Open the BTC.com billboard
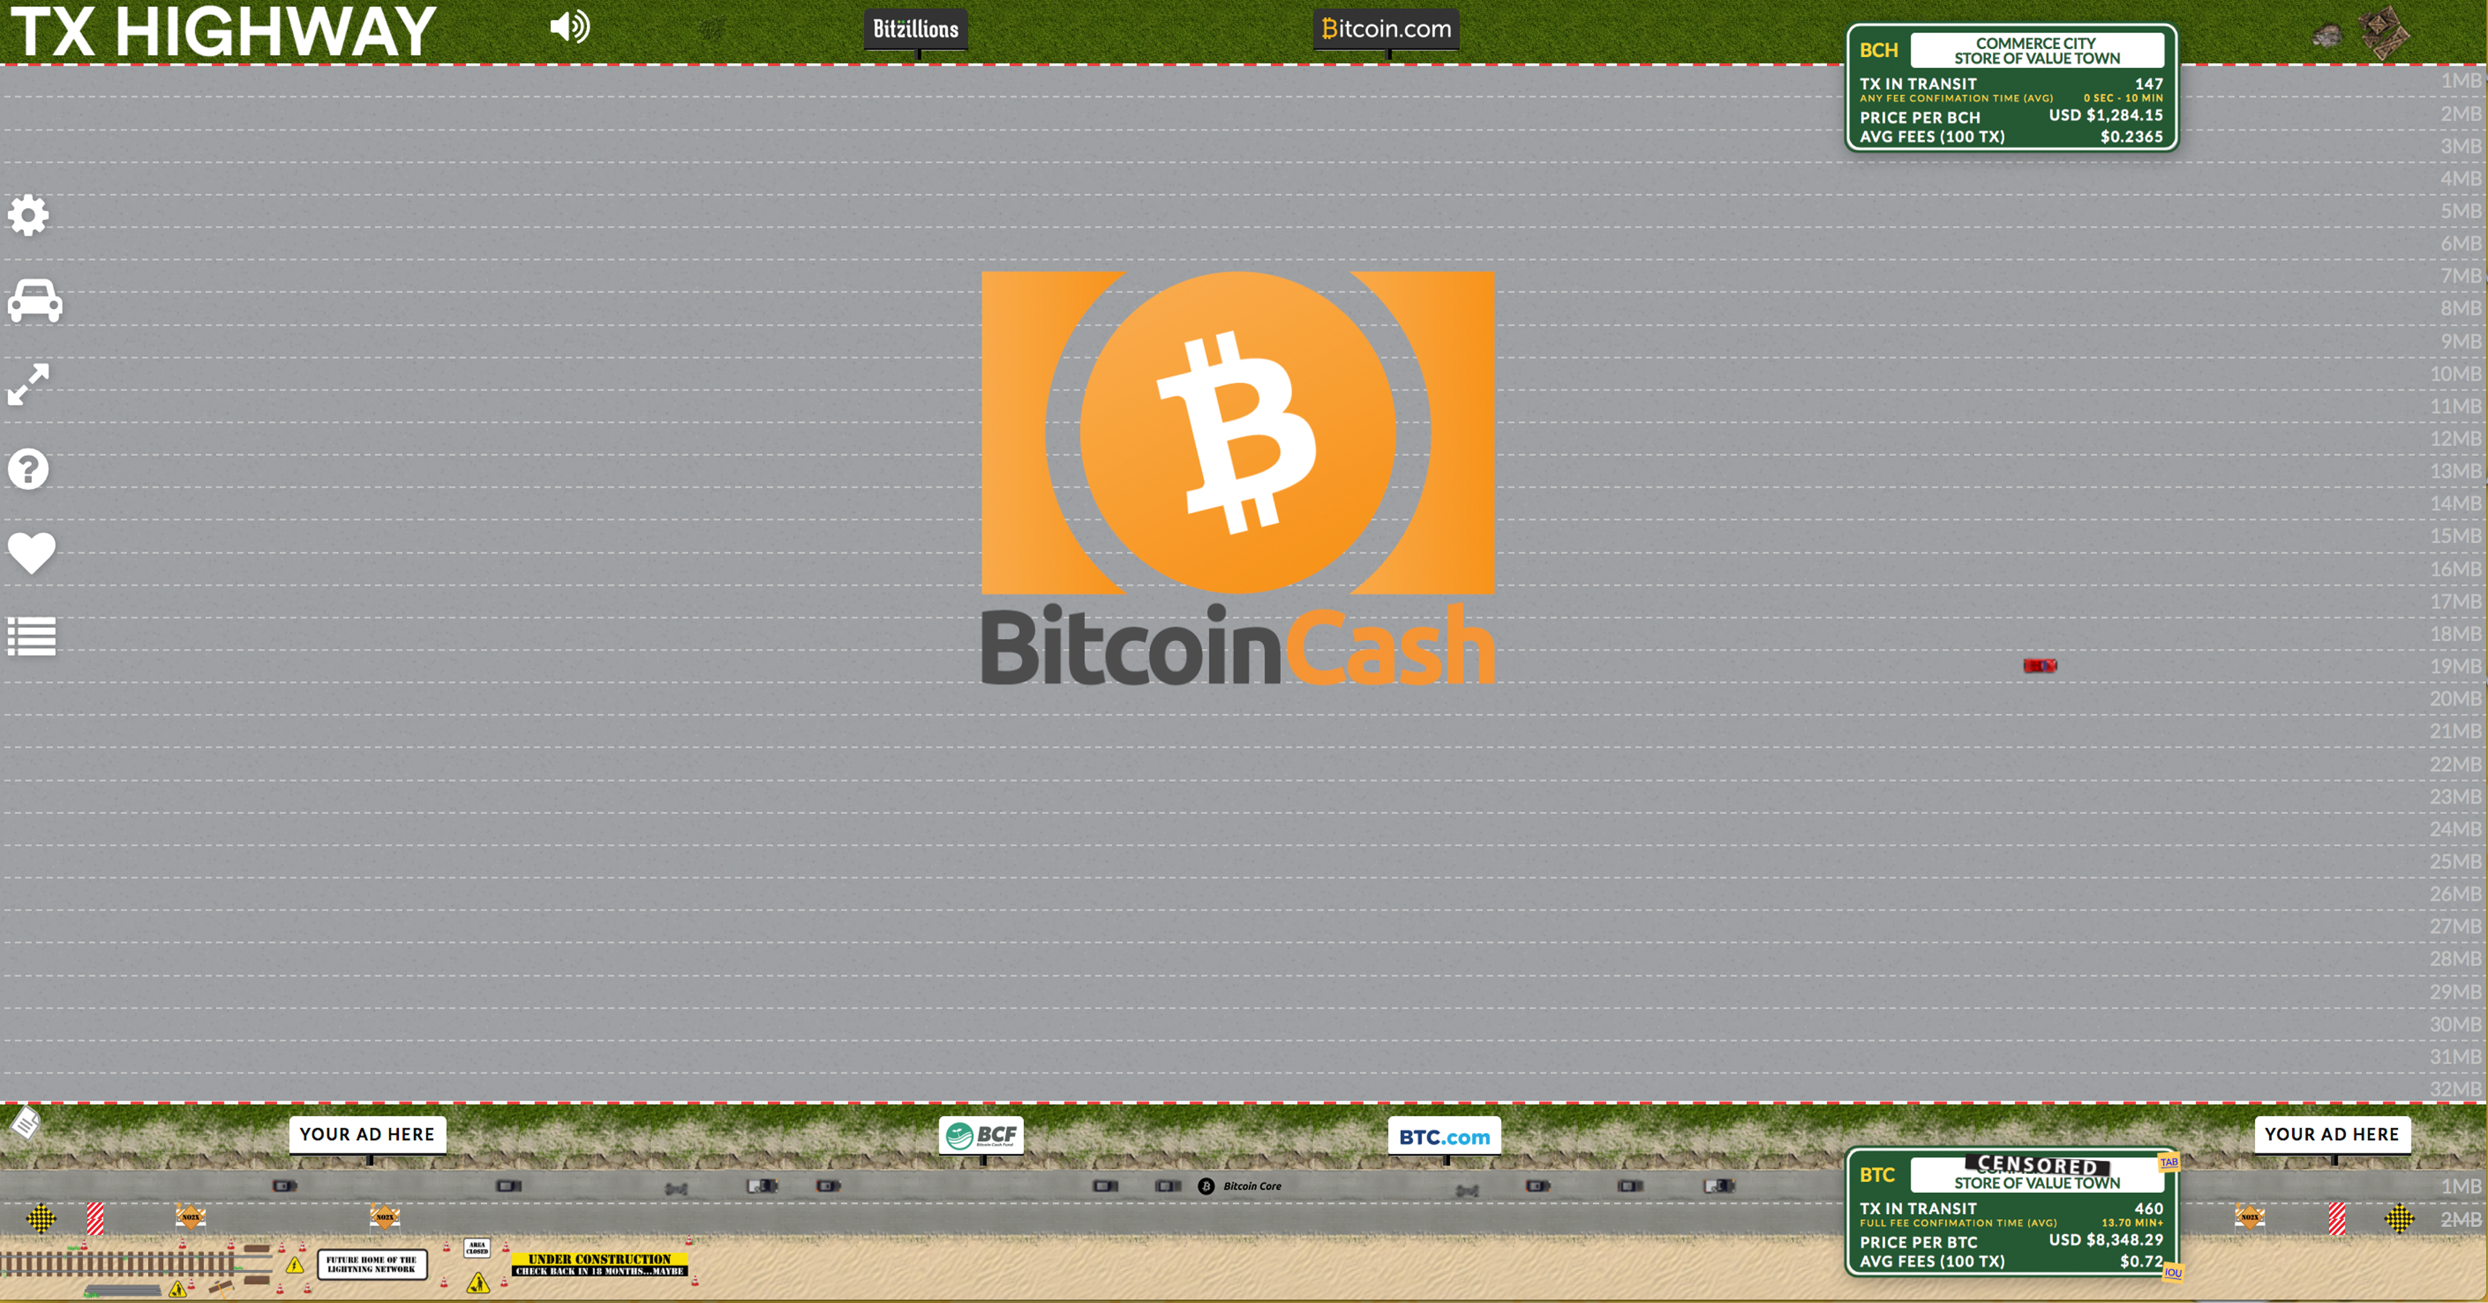The image size is (2488, 1303). pos(1444,1137)
